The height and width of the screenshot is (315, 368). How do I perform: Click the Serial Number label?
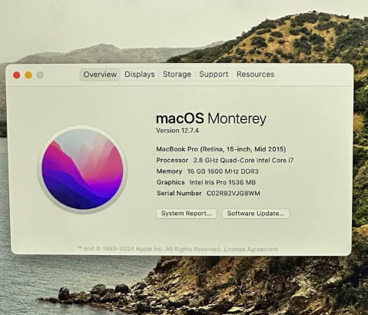click(179, 194)
